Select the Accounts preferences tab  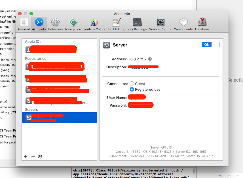[39, 24]
